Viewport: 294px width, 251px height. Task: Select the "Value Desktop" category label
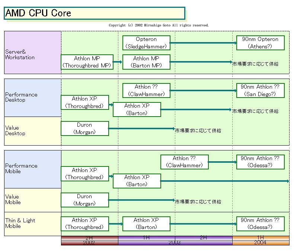33,131
